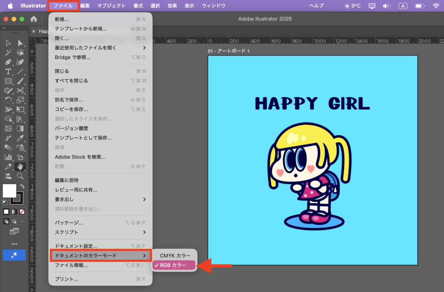Click 別名で保存... menu entry
The image size is (444, 292).
[69, 100]
